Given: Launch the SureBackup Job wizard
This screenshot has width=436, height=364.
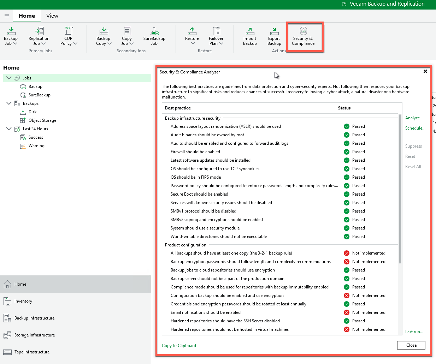Looking at the screenshot, I should pos(154,36).
